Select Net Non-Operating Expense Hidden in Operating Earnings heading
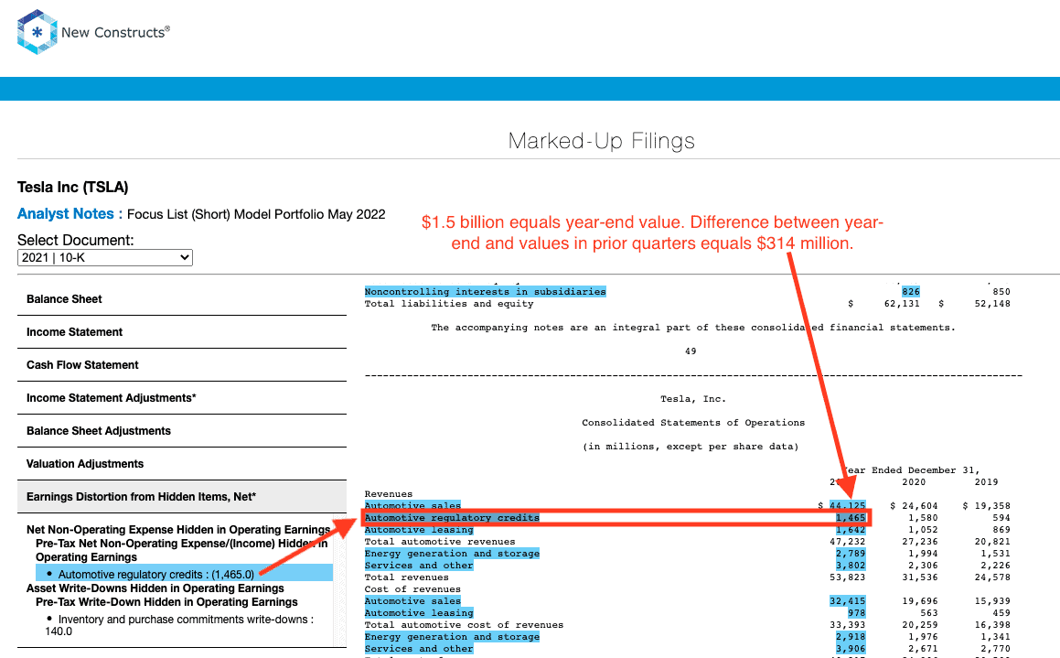 (x=178, y=530)
